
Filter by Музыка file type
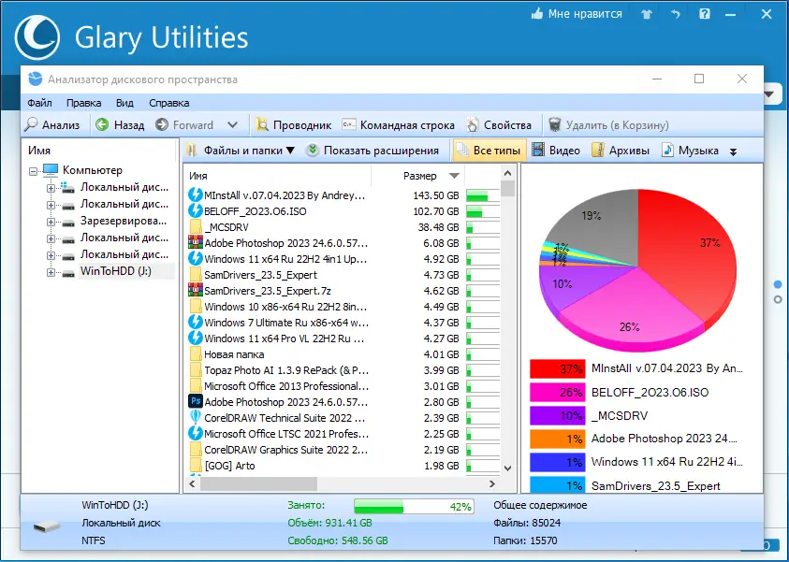point(690,151)
